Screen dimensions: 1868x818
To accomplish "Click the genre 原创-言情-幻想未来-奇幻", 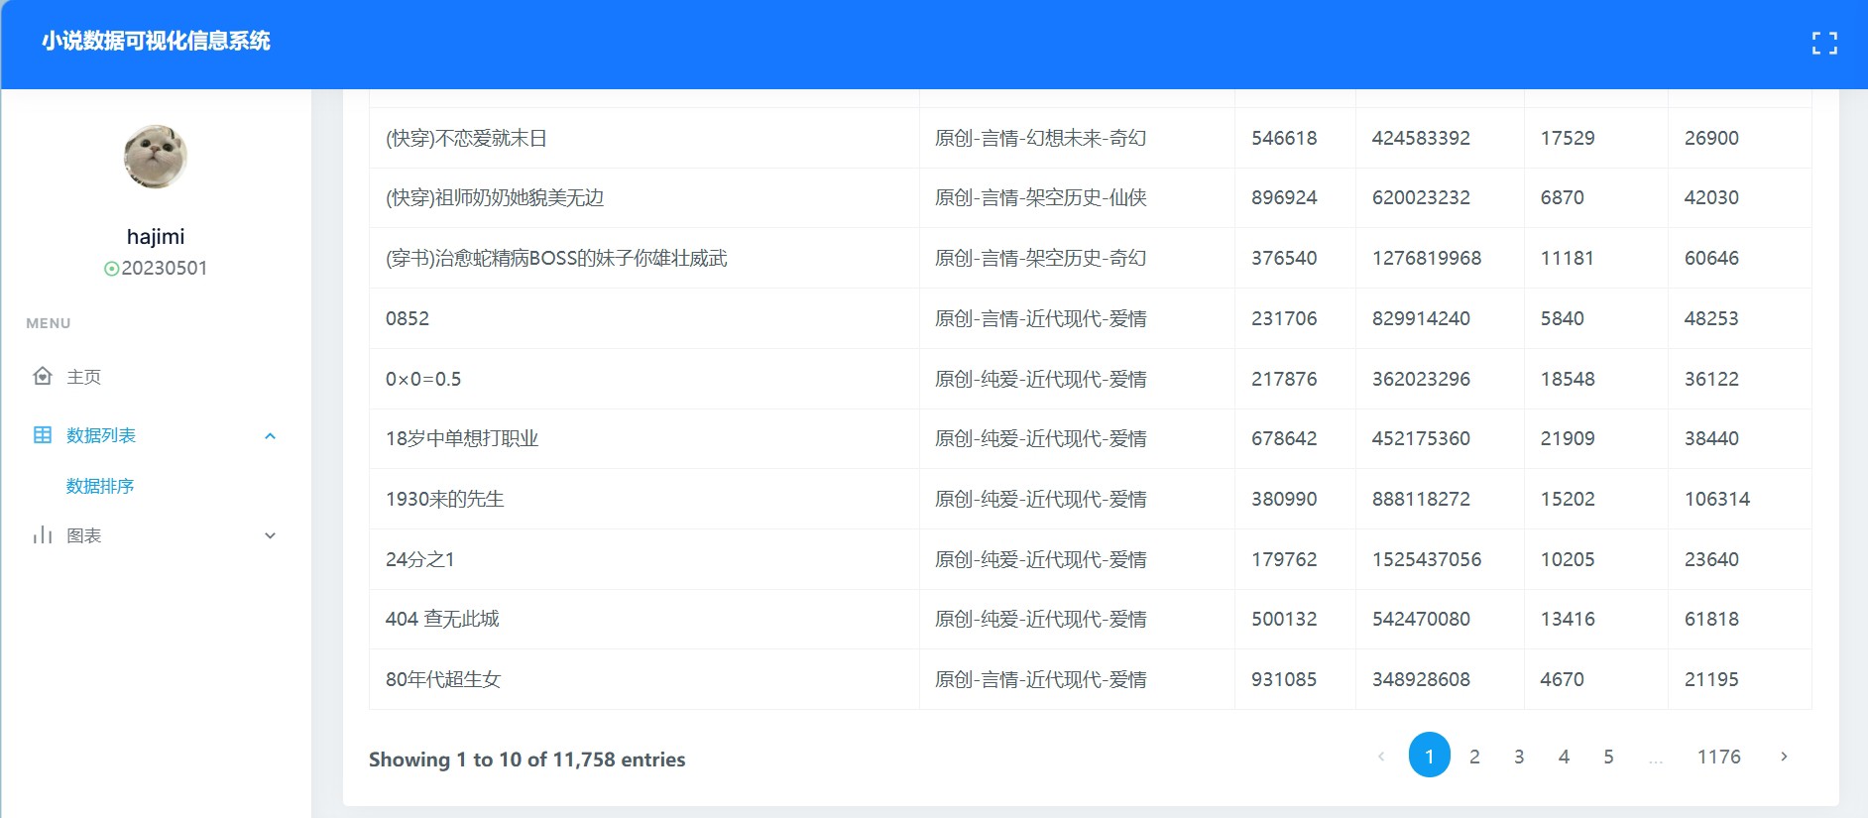I will pyautogui.click(x=1041, y=138).
